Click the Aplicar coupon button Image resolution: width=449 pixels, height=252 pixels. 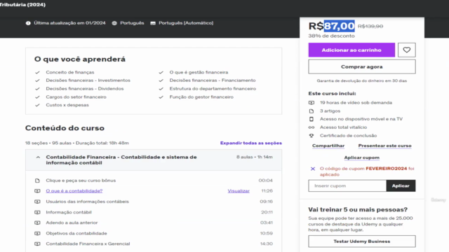401,185
